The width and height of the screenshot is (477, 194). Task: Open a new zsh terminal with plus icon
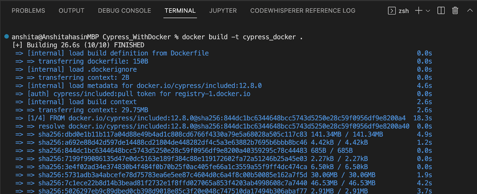click(x=418, y=10)
